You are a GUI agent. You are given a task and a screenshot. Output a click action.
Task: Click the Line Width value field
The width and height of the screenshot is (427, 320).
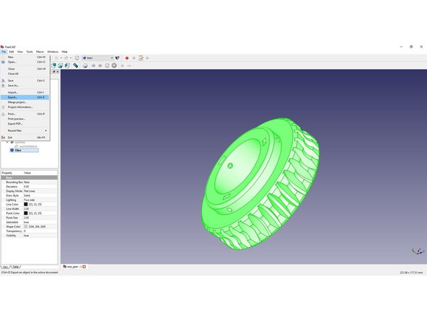pyautogui.click(x=40, y=209)
